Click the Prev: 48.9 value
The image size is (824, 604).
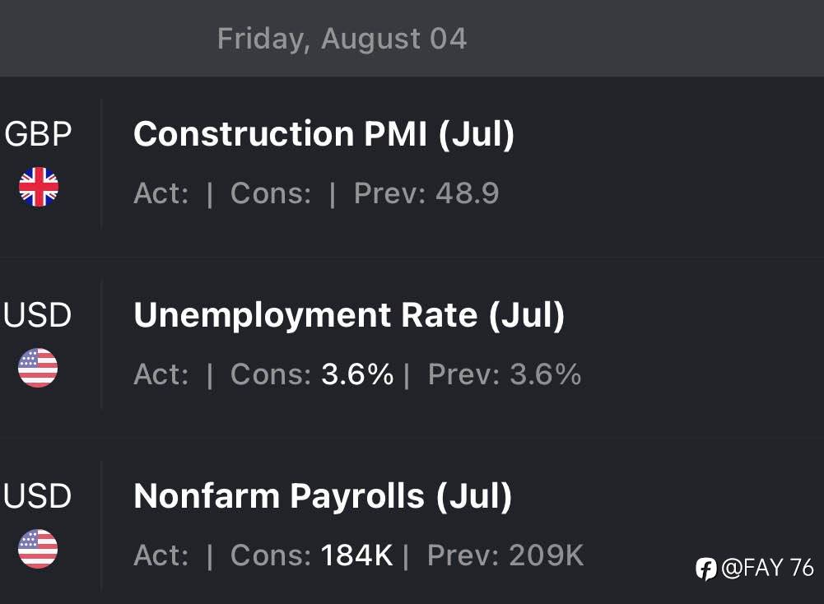(426, 193)
